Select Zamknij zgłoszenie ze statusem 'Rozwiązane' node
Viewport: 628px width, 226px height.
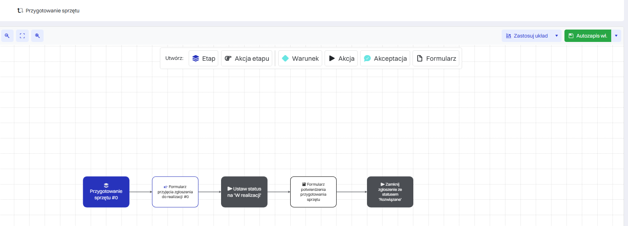click(x=390, y=192)
